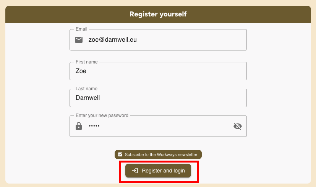Screen dimensions: 316x187
Task: Click the masked password dots
Action: [x=94, y=126]
